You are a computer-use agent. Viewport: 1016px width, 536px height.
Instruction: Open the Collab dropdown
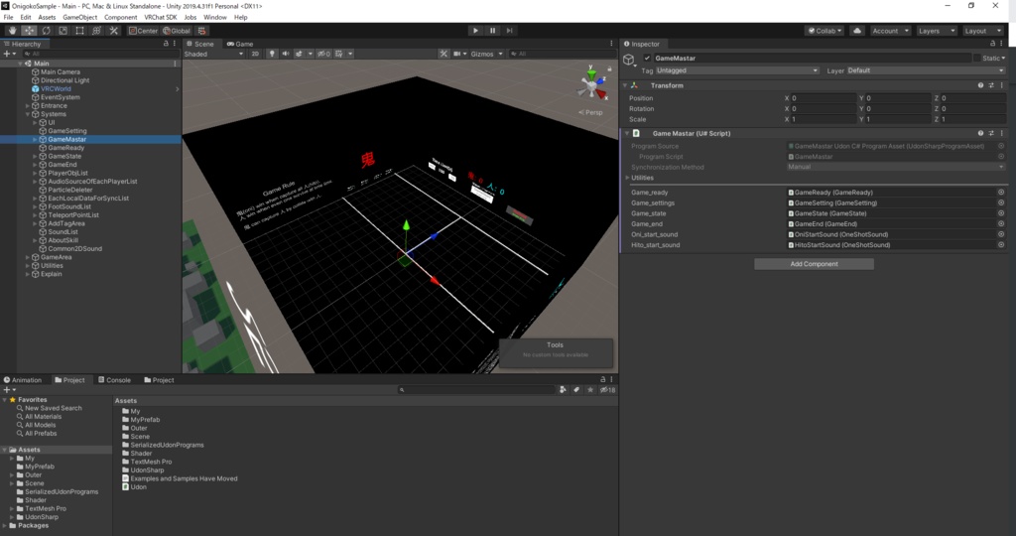click(825, 31)
